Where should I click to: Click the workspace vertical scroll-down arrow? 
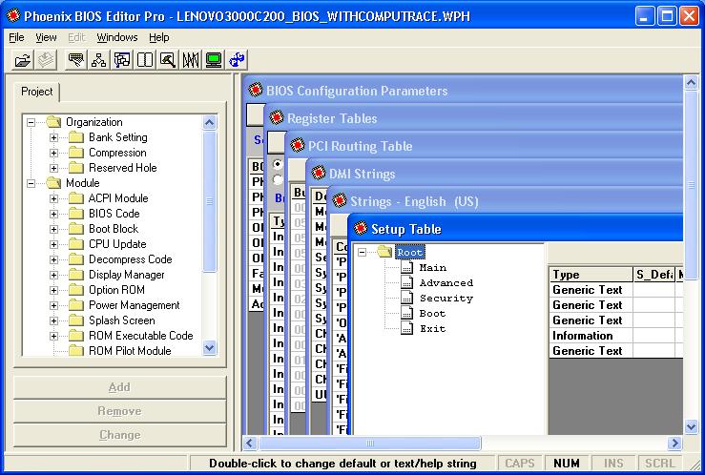point(691,426)
